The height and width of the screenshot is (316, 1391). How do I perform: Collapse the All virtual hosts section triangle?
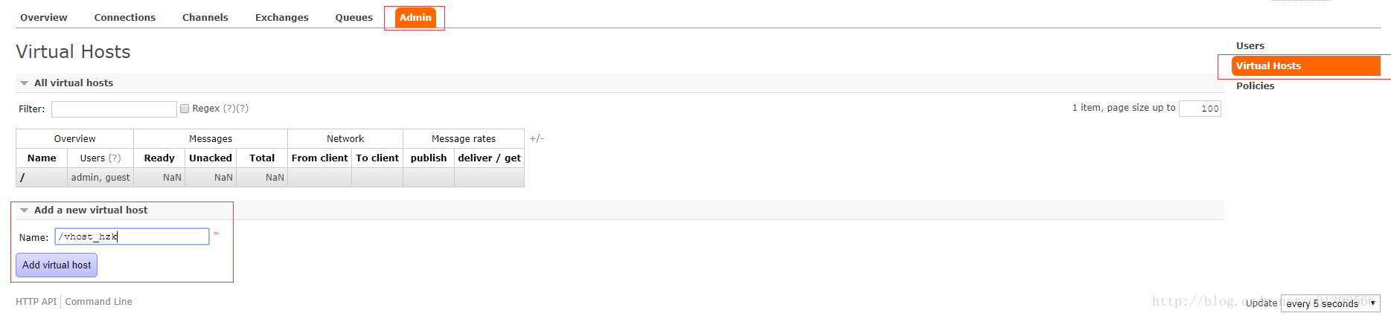[25, 83]
